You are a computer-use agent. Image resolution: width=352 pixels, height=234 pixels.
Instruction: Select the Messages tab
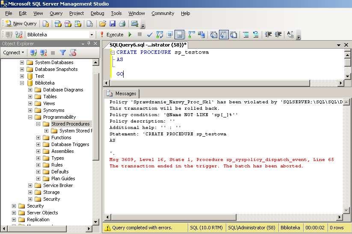point(122,94)
